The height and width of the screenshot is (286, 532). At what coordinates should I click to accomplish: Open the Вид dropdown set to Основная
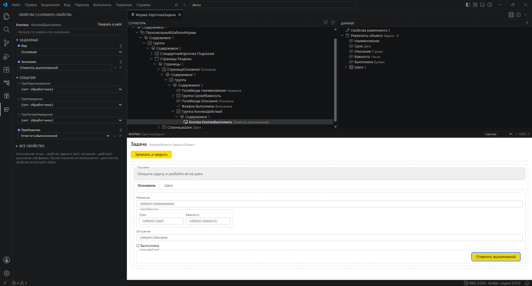coord(70,52)
